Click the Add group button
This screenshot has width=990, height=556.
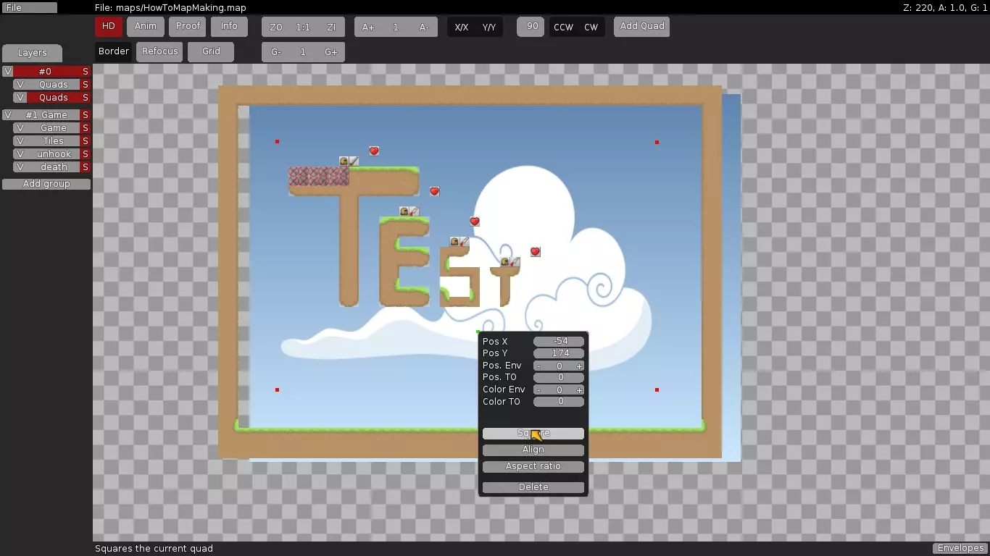pyautogui.click(x=46, y=184)
